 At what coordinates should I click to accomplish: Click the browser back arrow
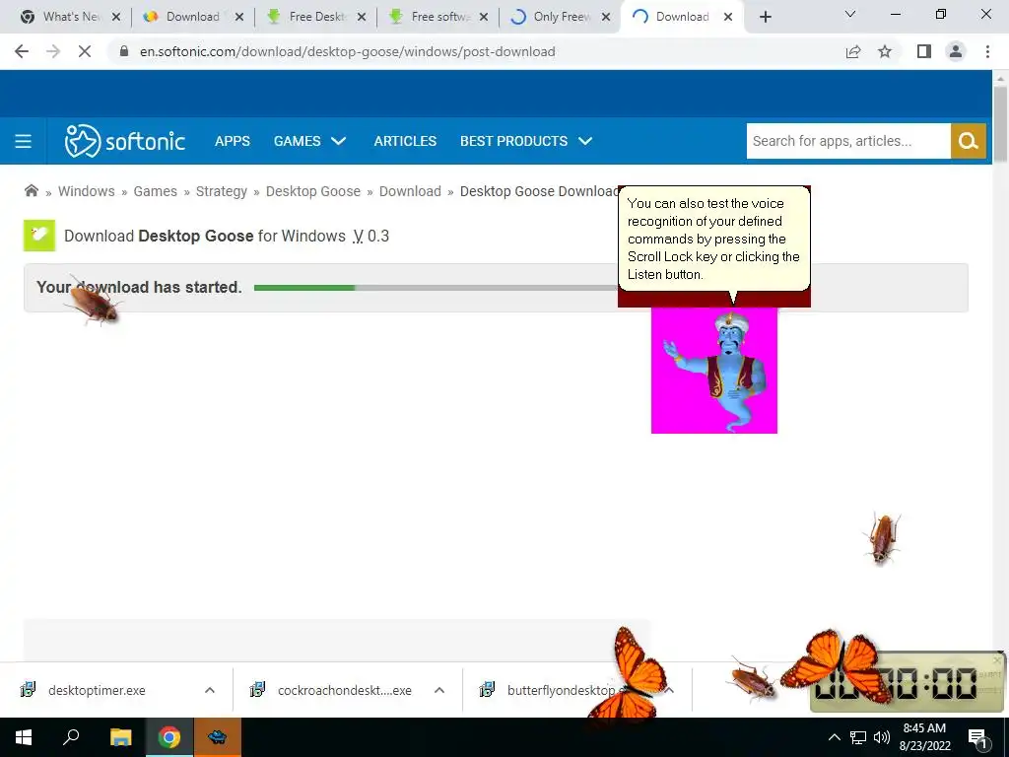pyautogui.click(x=22, y=51)
